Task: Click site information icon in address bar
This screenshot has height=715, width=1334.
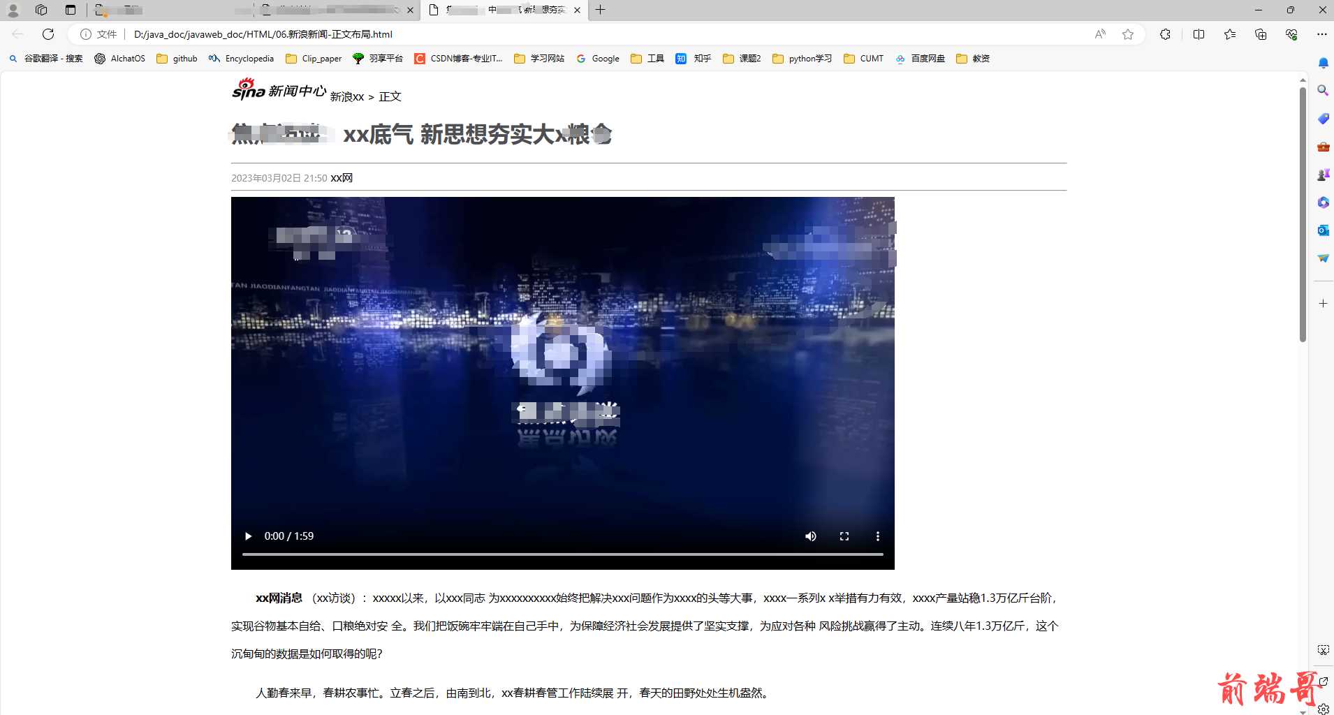Action: 86,34
